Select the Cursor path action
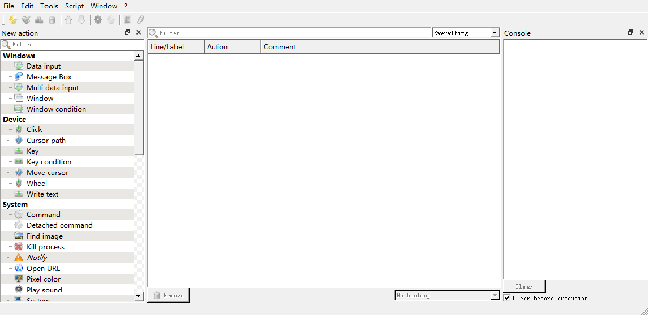Screen dimensions: 648x315 [x=46, y=141]
